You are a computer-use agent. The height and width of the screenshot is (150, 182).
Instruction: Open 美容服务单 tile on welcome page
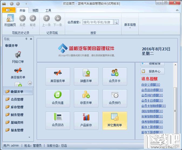point(58,77)
